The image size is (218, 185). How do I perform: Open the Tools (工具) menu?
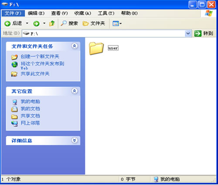[106, 13]
